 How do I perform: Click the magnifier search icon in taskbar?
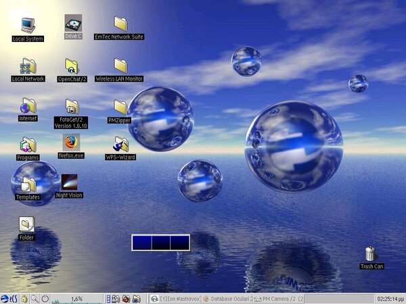coord(35,298)
